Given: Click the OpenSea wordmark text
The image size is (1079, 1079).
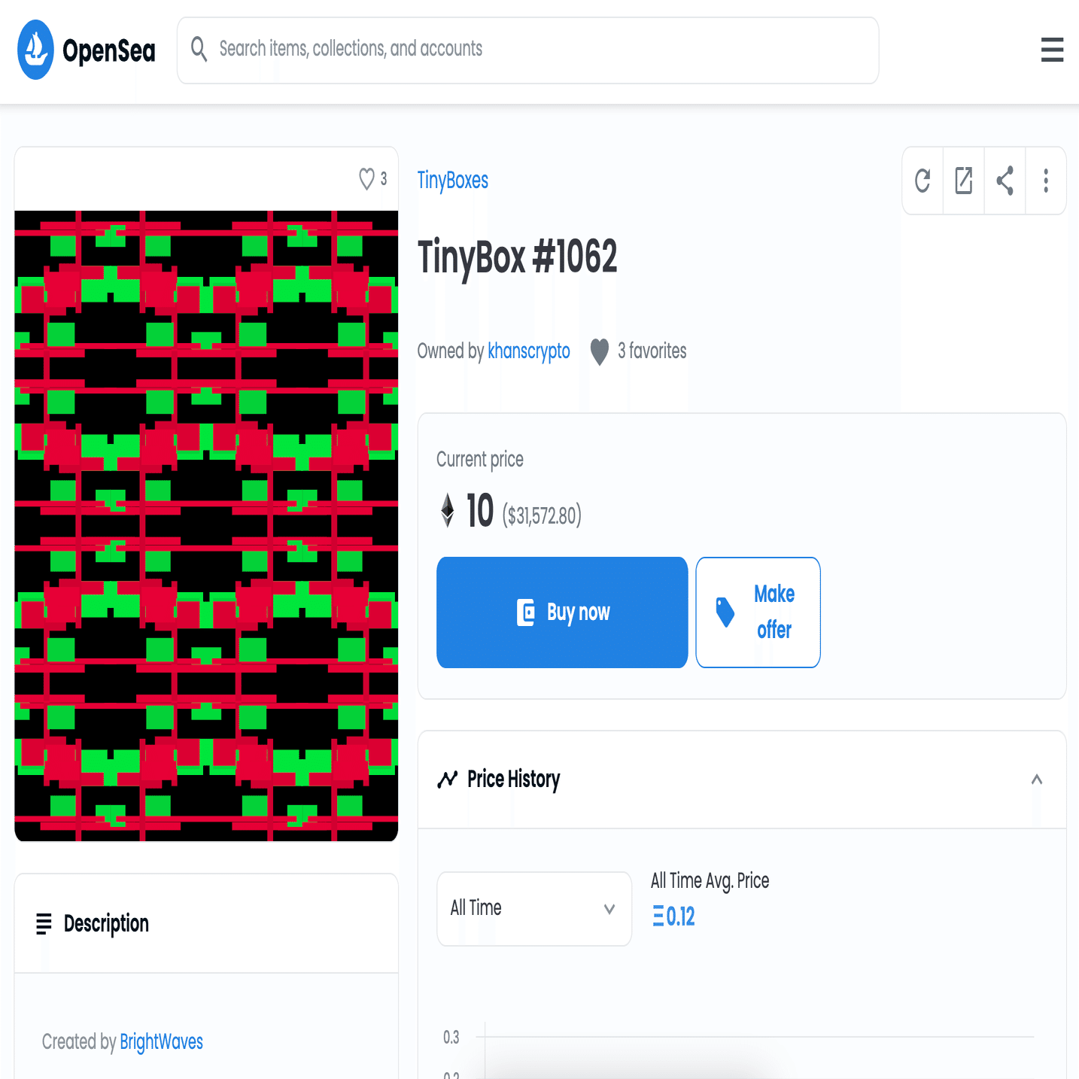Looking at the screenshot, I should pos(109,50).
